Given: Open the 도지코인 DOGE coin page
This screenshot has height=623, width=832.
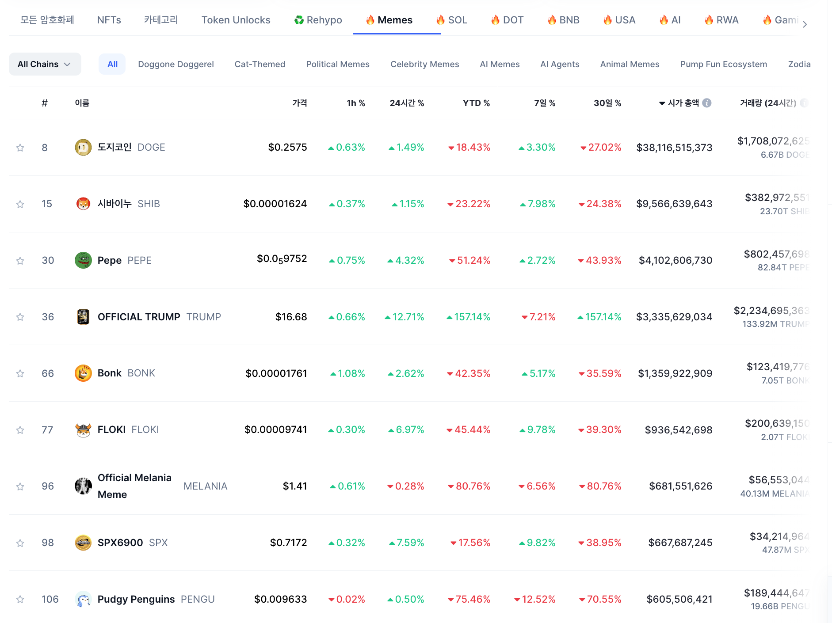Looking at the screenshot, I should pyautogui.click(x=131, y=147).
